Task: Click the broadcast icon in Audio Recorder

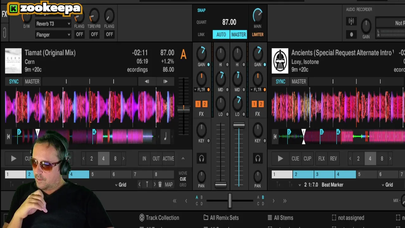Action: click(x=351, y=22)
